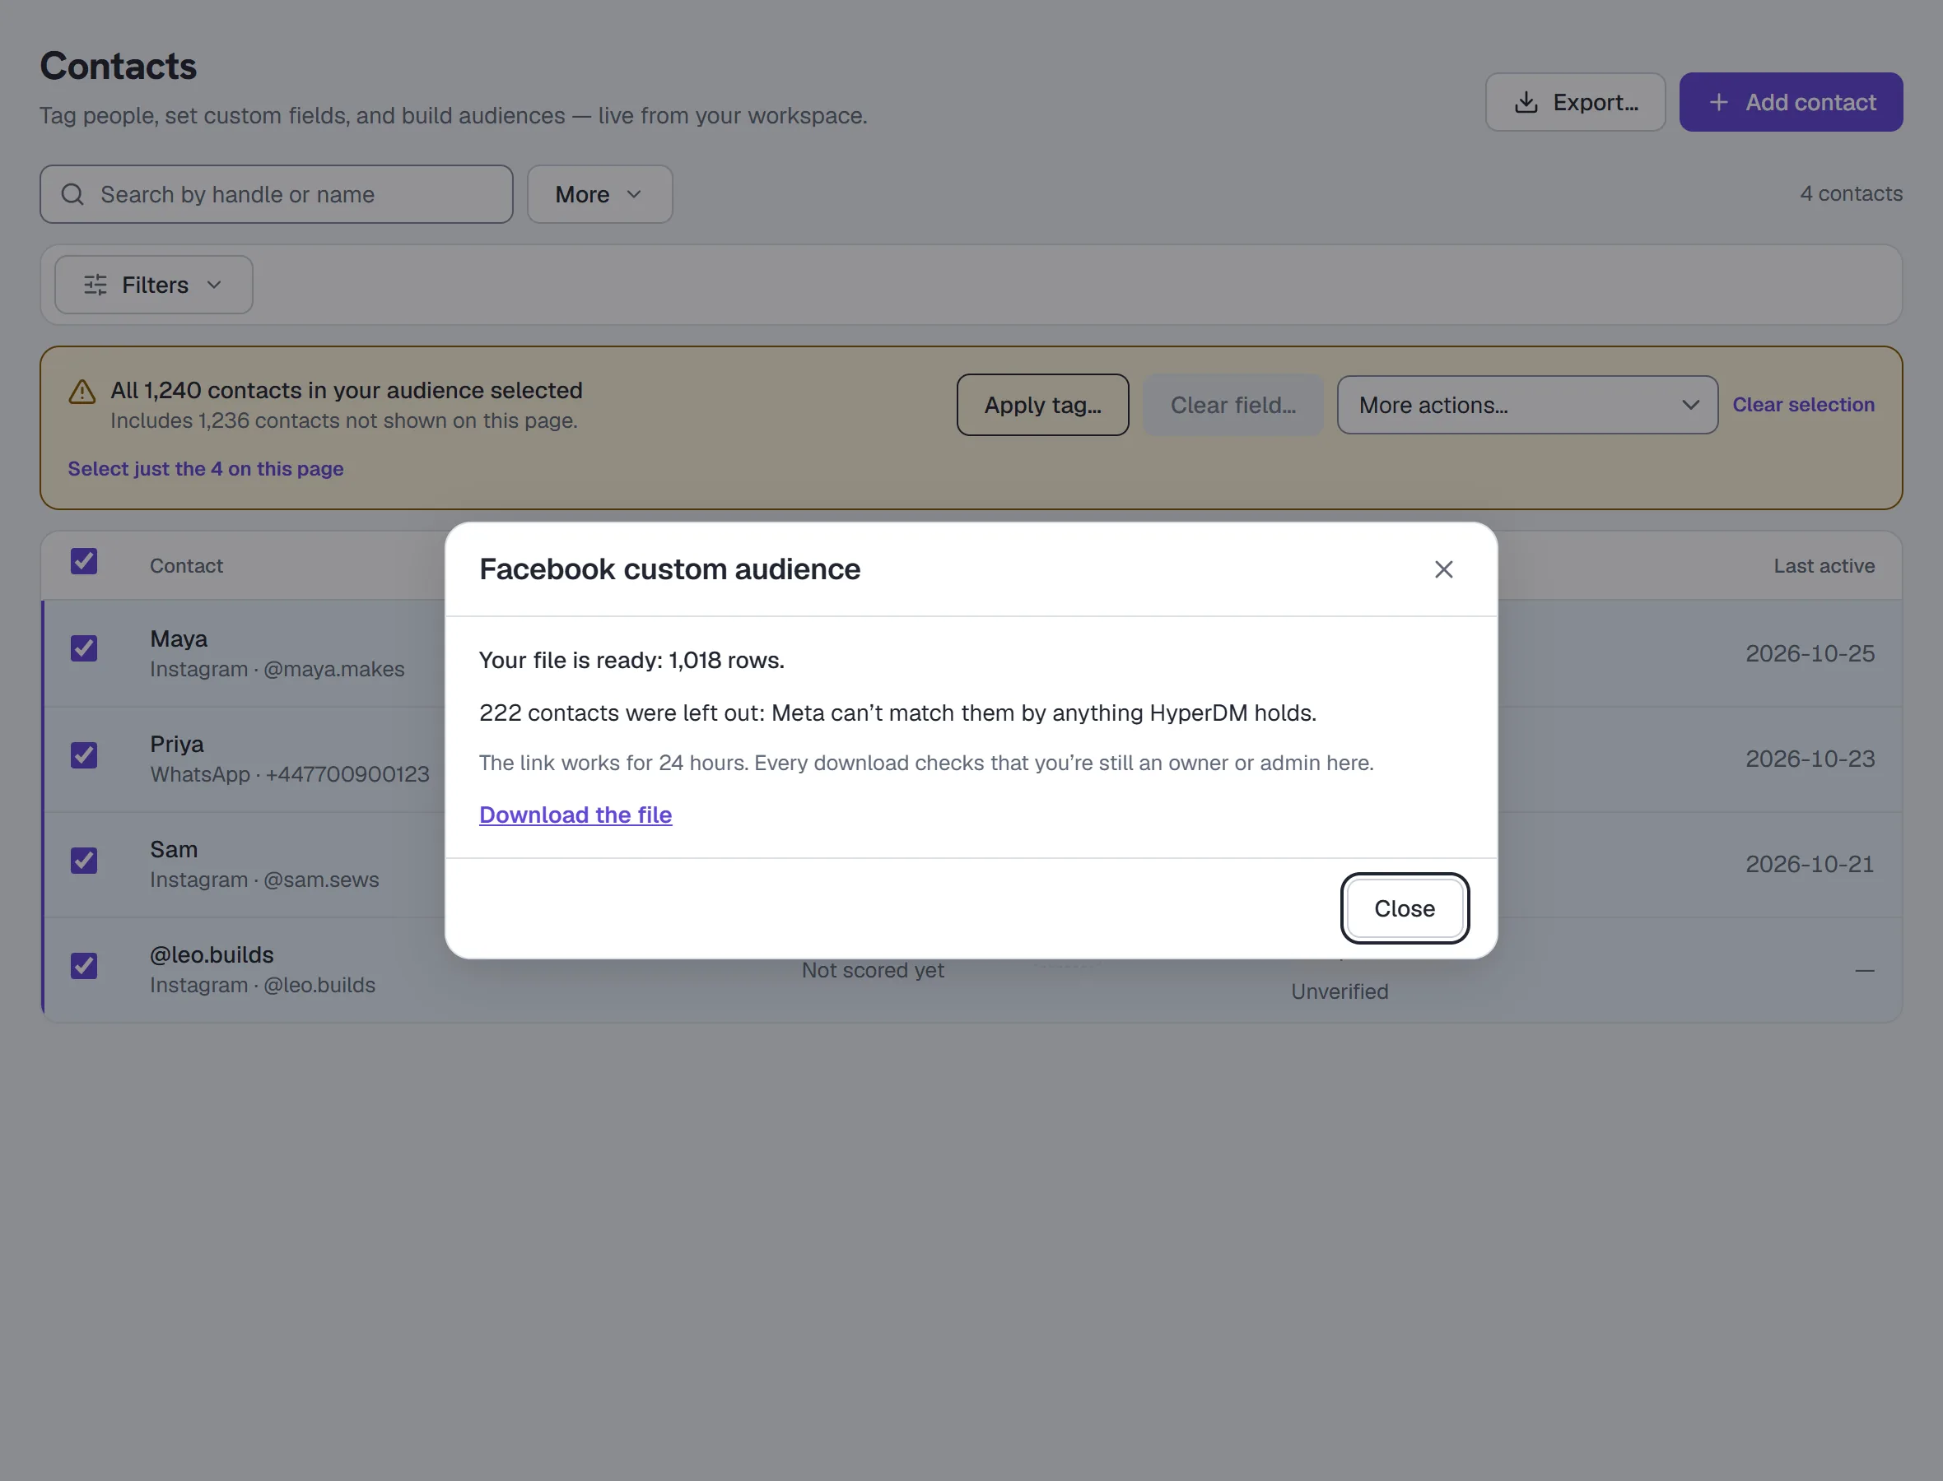1943x1481 pixels.
Task: Open the Download the file link
Action: pos(575,815)
